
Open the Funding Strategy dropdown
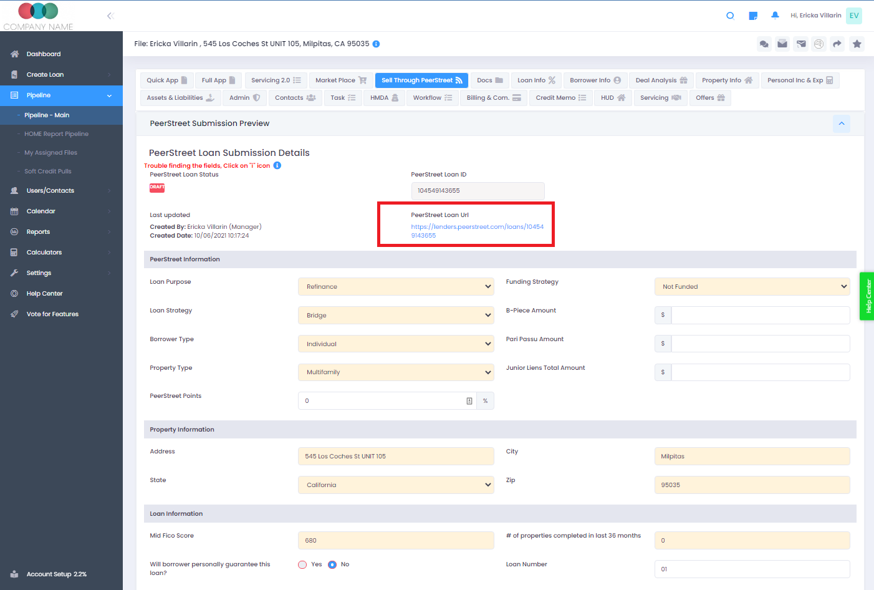click(x=752, y=287)
